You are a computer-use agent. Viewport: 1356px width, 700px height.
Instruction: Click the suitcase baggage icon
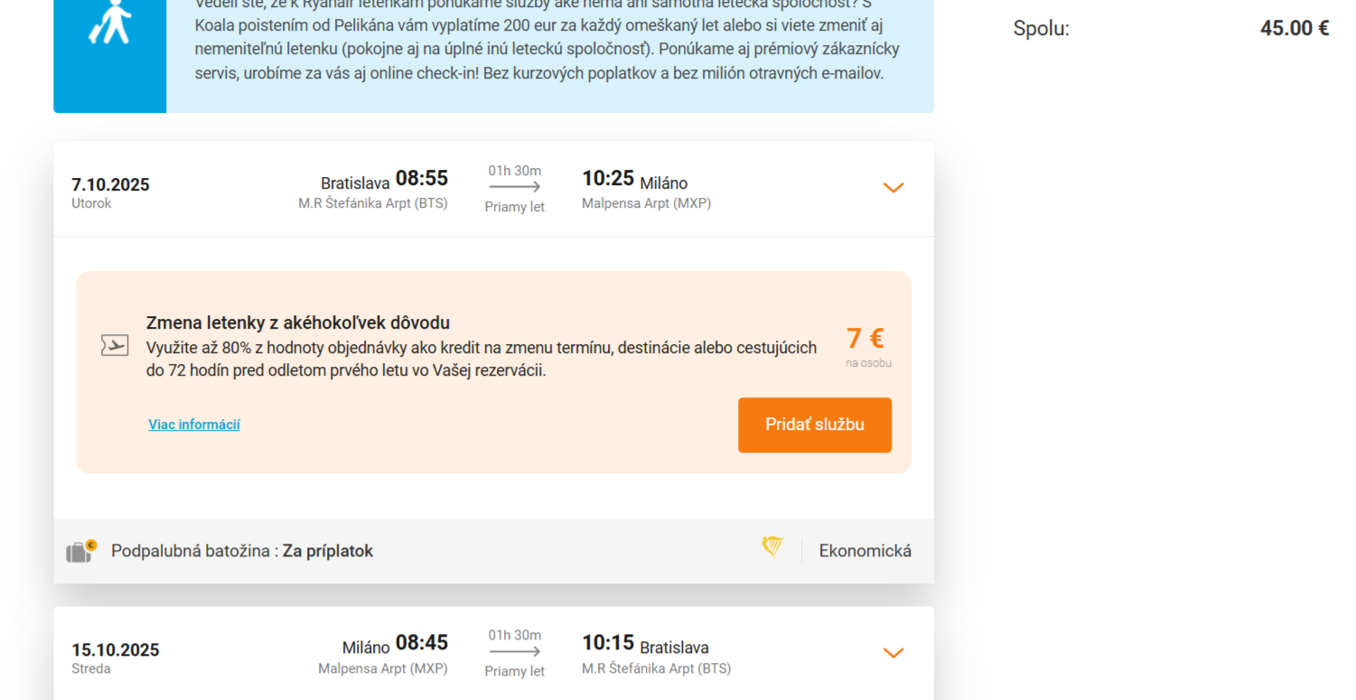pyautogui.click(x=81, y=551)
